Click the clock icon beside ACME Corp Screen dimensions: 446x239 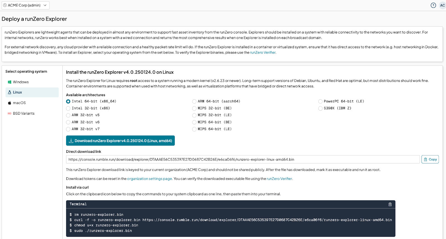click(5, 5)
